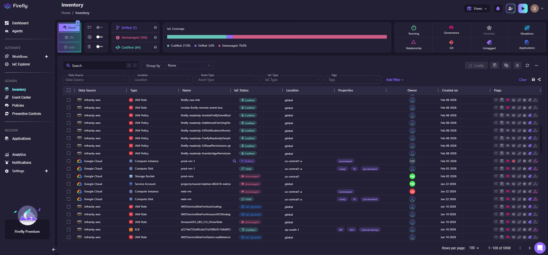Open the Governance quick filter
Screen dimensions: 548x255
(451, 30)
